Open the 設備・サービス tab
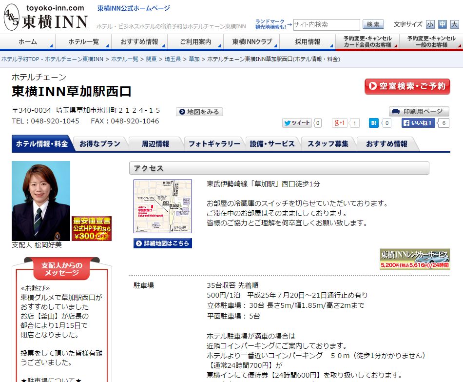 point(272,144)
